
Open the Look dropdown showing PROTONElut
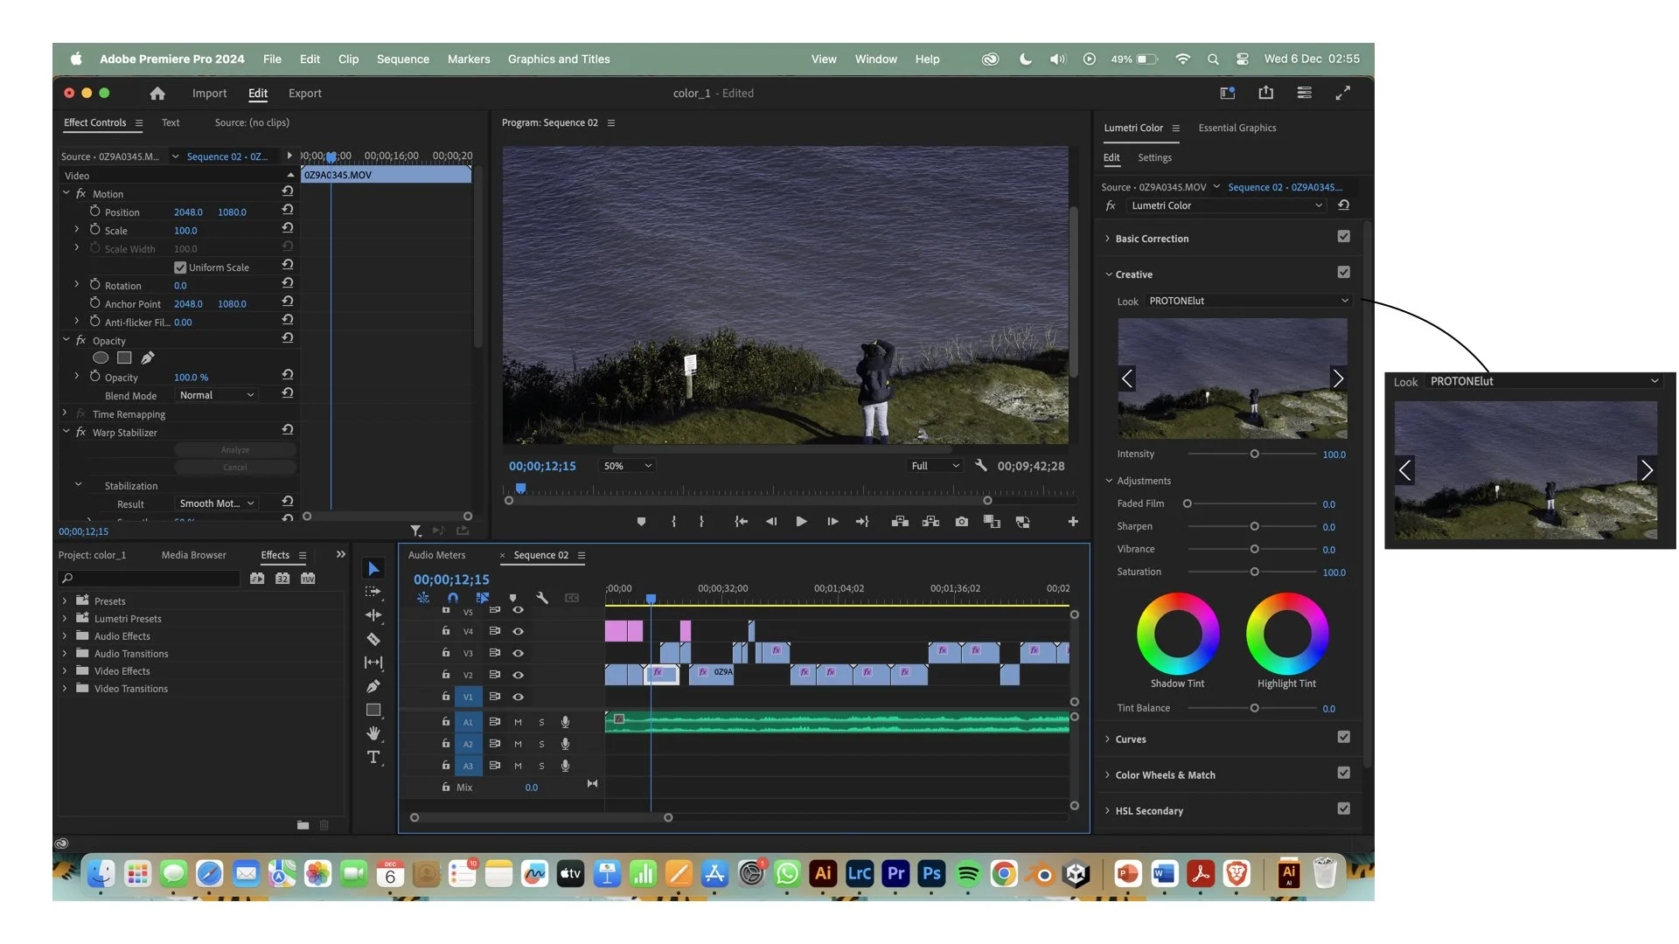1248,301
